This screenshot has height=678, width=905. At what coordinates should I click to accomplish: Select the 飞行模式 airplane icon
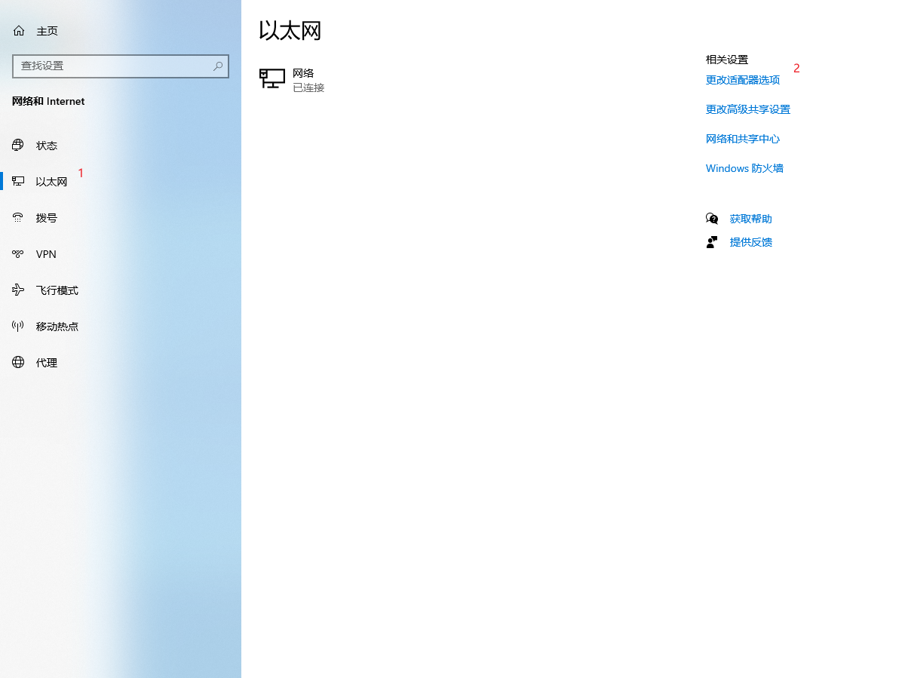pyautogui.click(x=18, y=290)
